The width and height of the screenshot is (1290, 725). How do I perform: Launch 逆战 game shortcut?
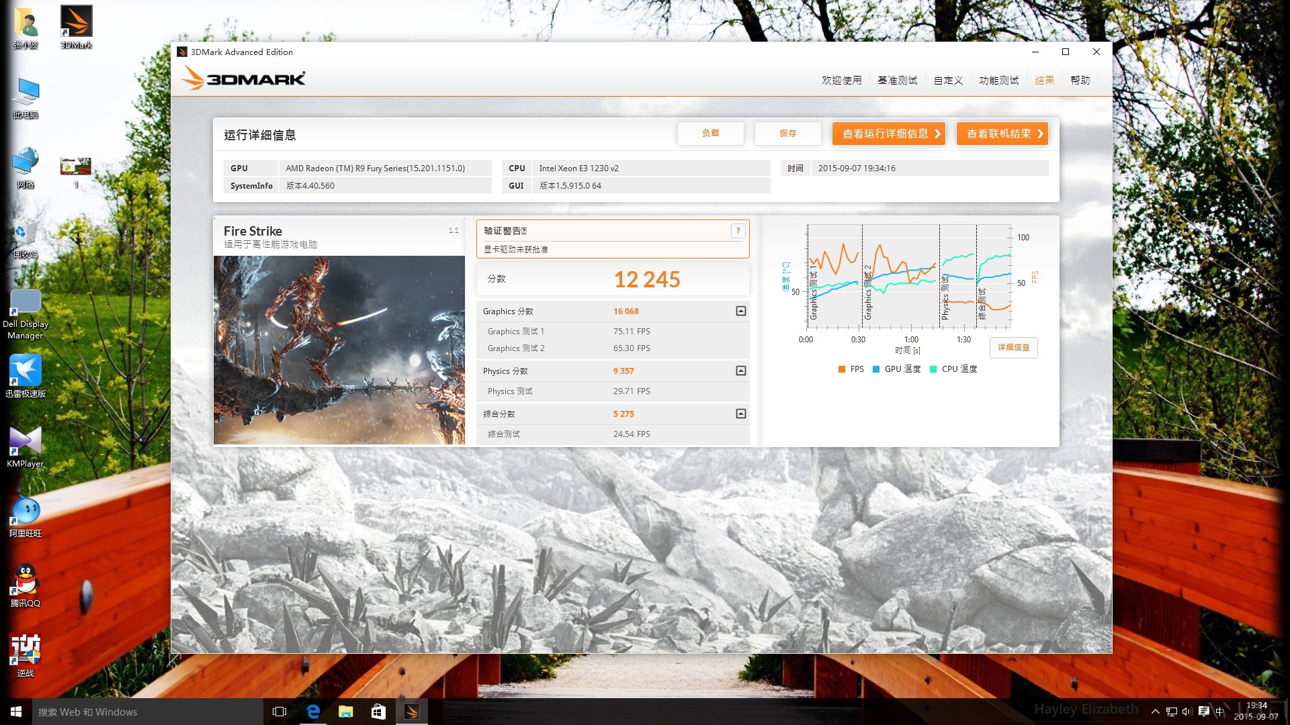(x=26, y=655)
